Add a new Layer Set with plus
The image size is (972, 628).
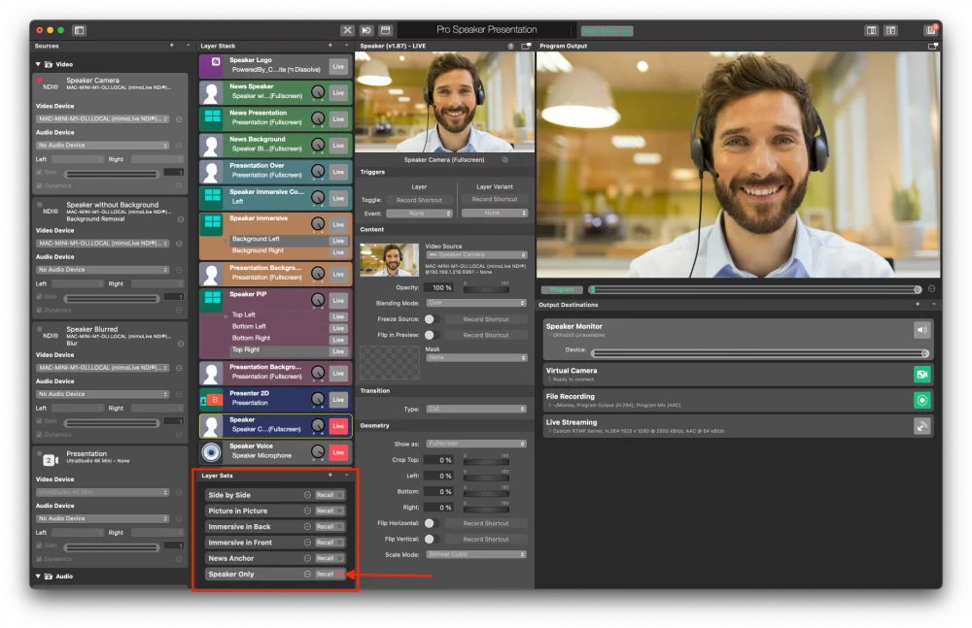point(330,475)
